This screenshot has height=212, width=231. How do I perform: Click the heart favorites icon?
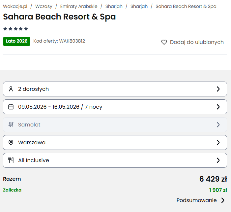[164, 42]
